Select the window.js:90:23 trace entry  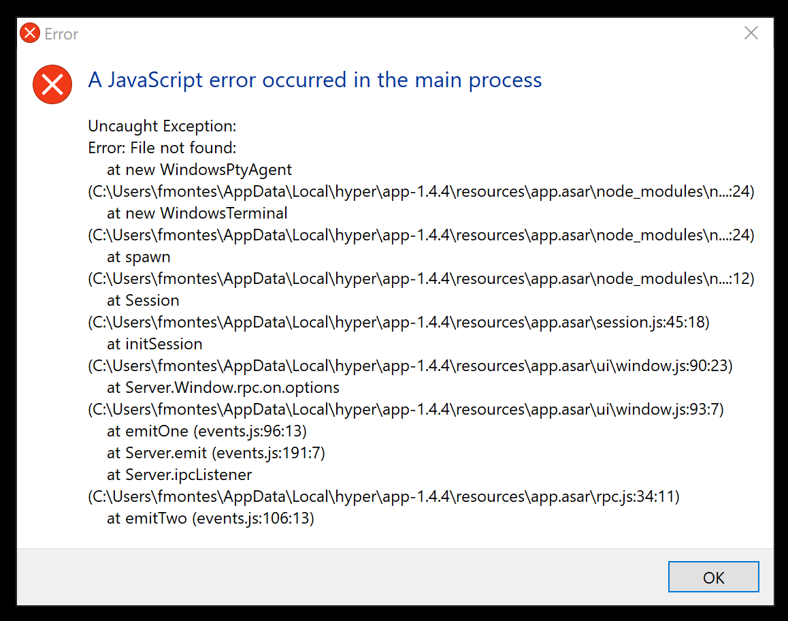tap(410, 366)
